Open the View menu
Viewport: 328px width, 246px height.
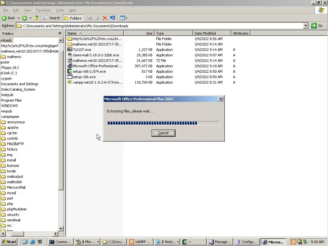click(x=28, y=10)
